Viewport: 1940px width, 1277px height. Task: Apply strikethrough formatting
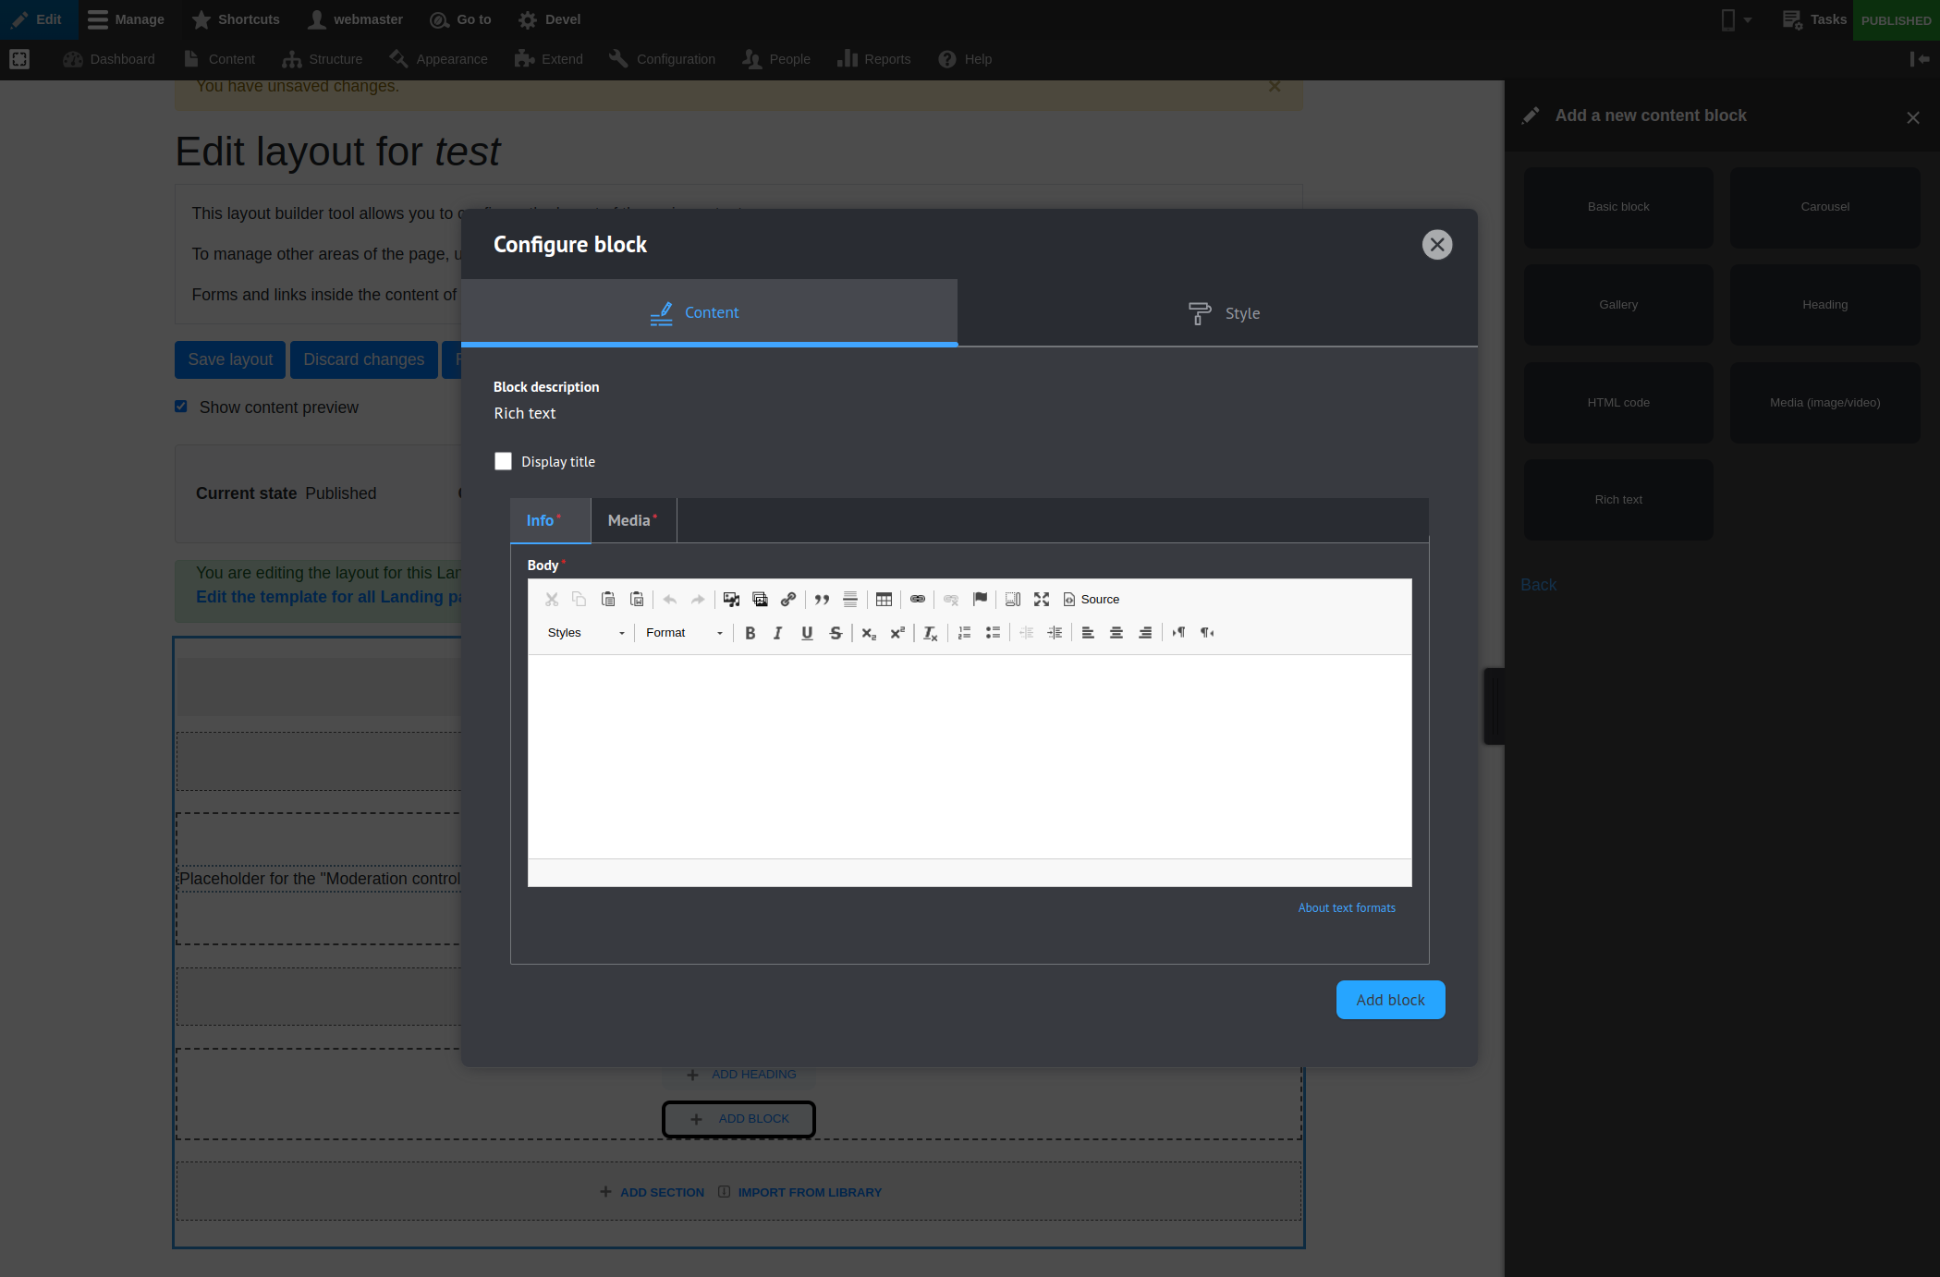[836, 633]
